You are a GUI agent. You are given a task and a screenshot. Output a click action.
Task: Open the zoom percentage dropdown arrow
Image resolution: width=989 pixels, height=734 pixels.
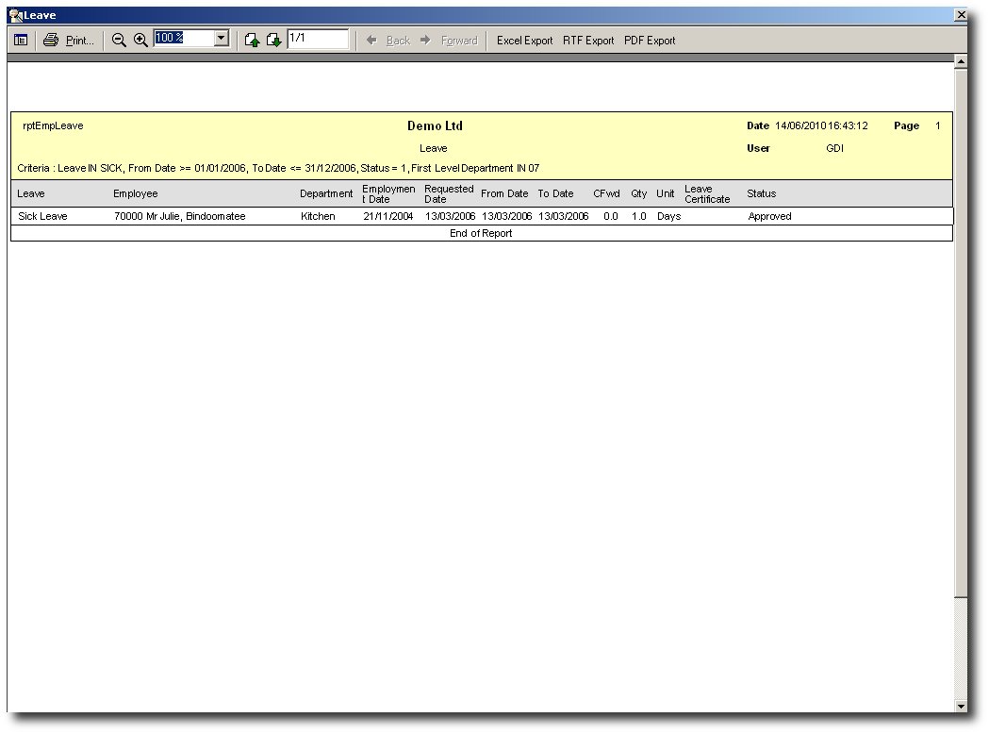click(222, 39)
